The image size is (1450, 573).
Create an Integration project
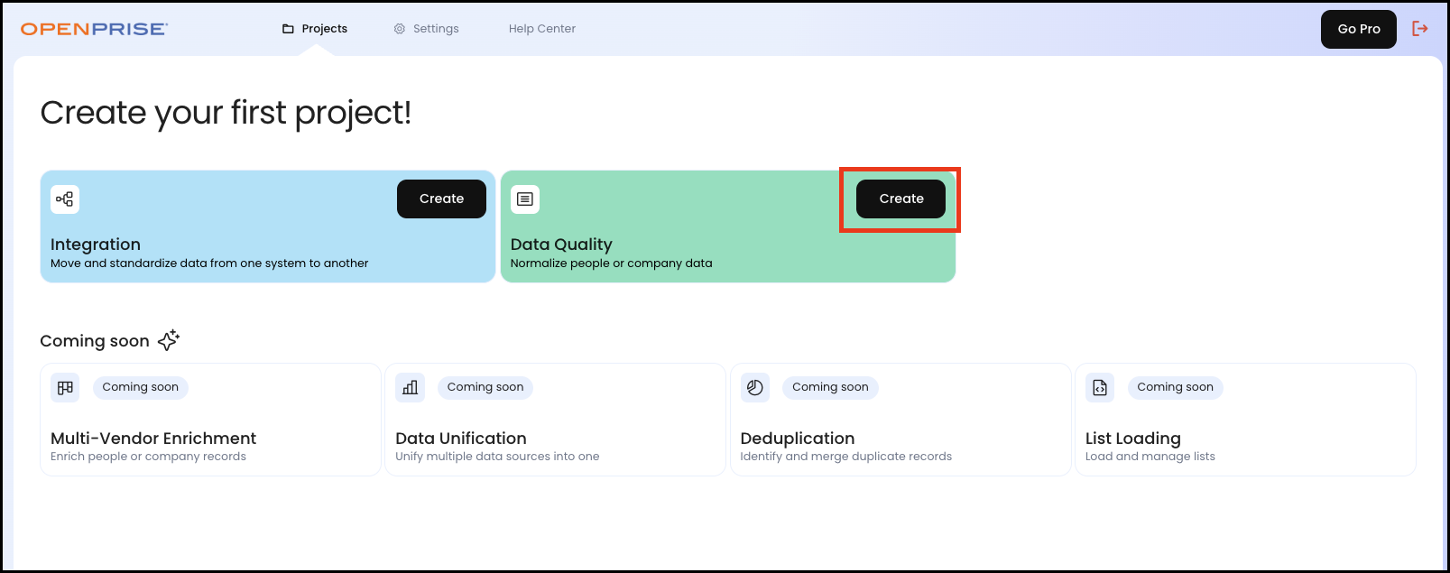coord(441,199)
